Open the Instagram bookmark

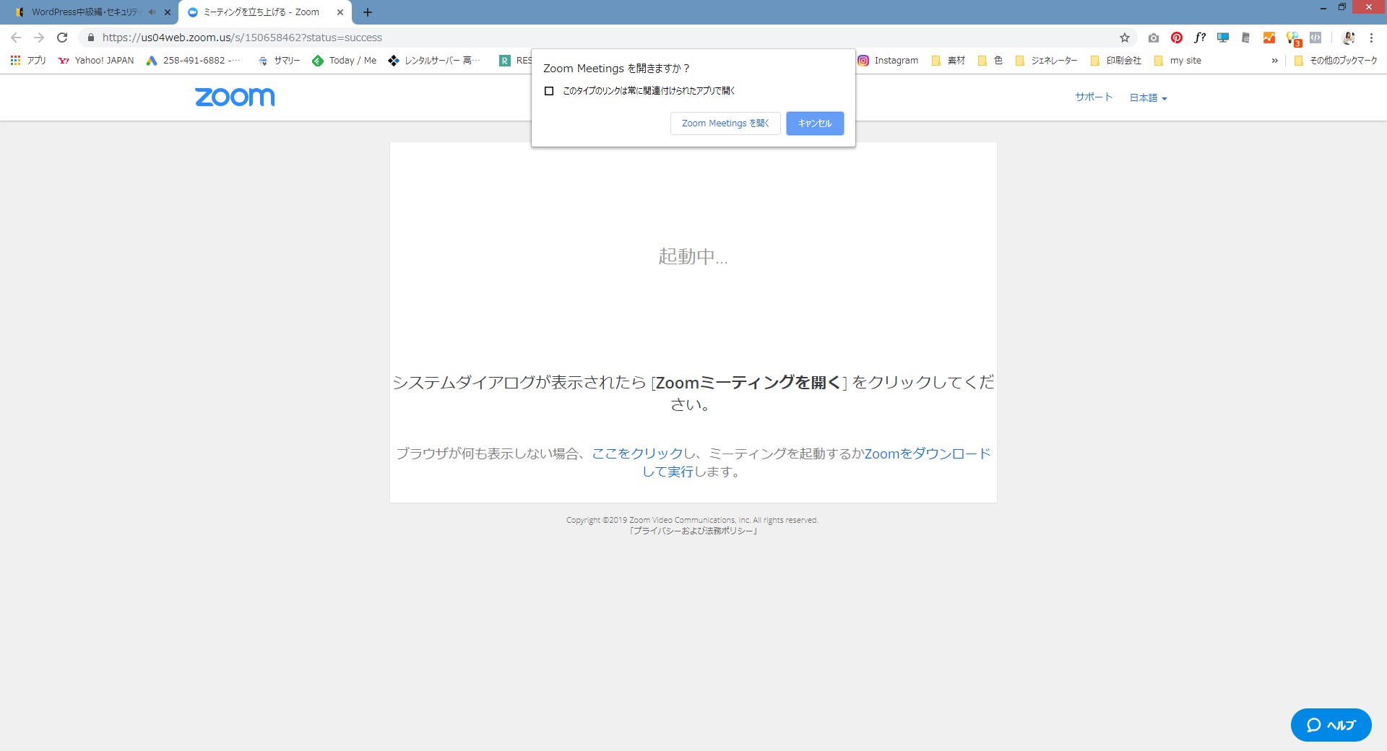(888, 61)
